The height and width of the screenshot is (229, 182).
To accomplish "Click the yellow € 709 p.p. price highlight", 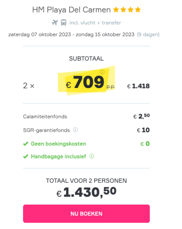I will 87,81.
